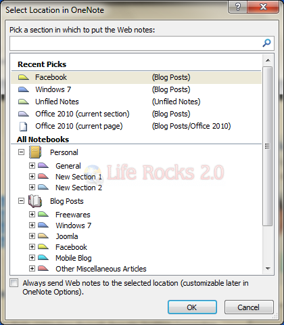This screenshot has height=325, width=284.
Task: Click purple General section icon
Action: (x=43, y=166)
